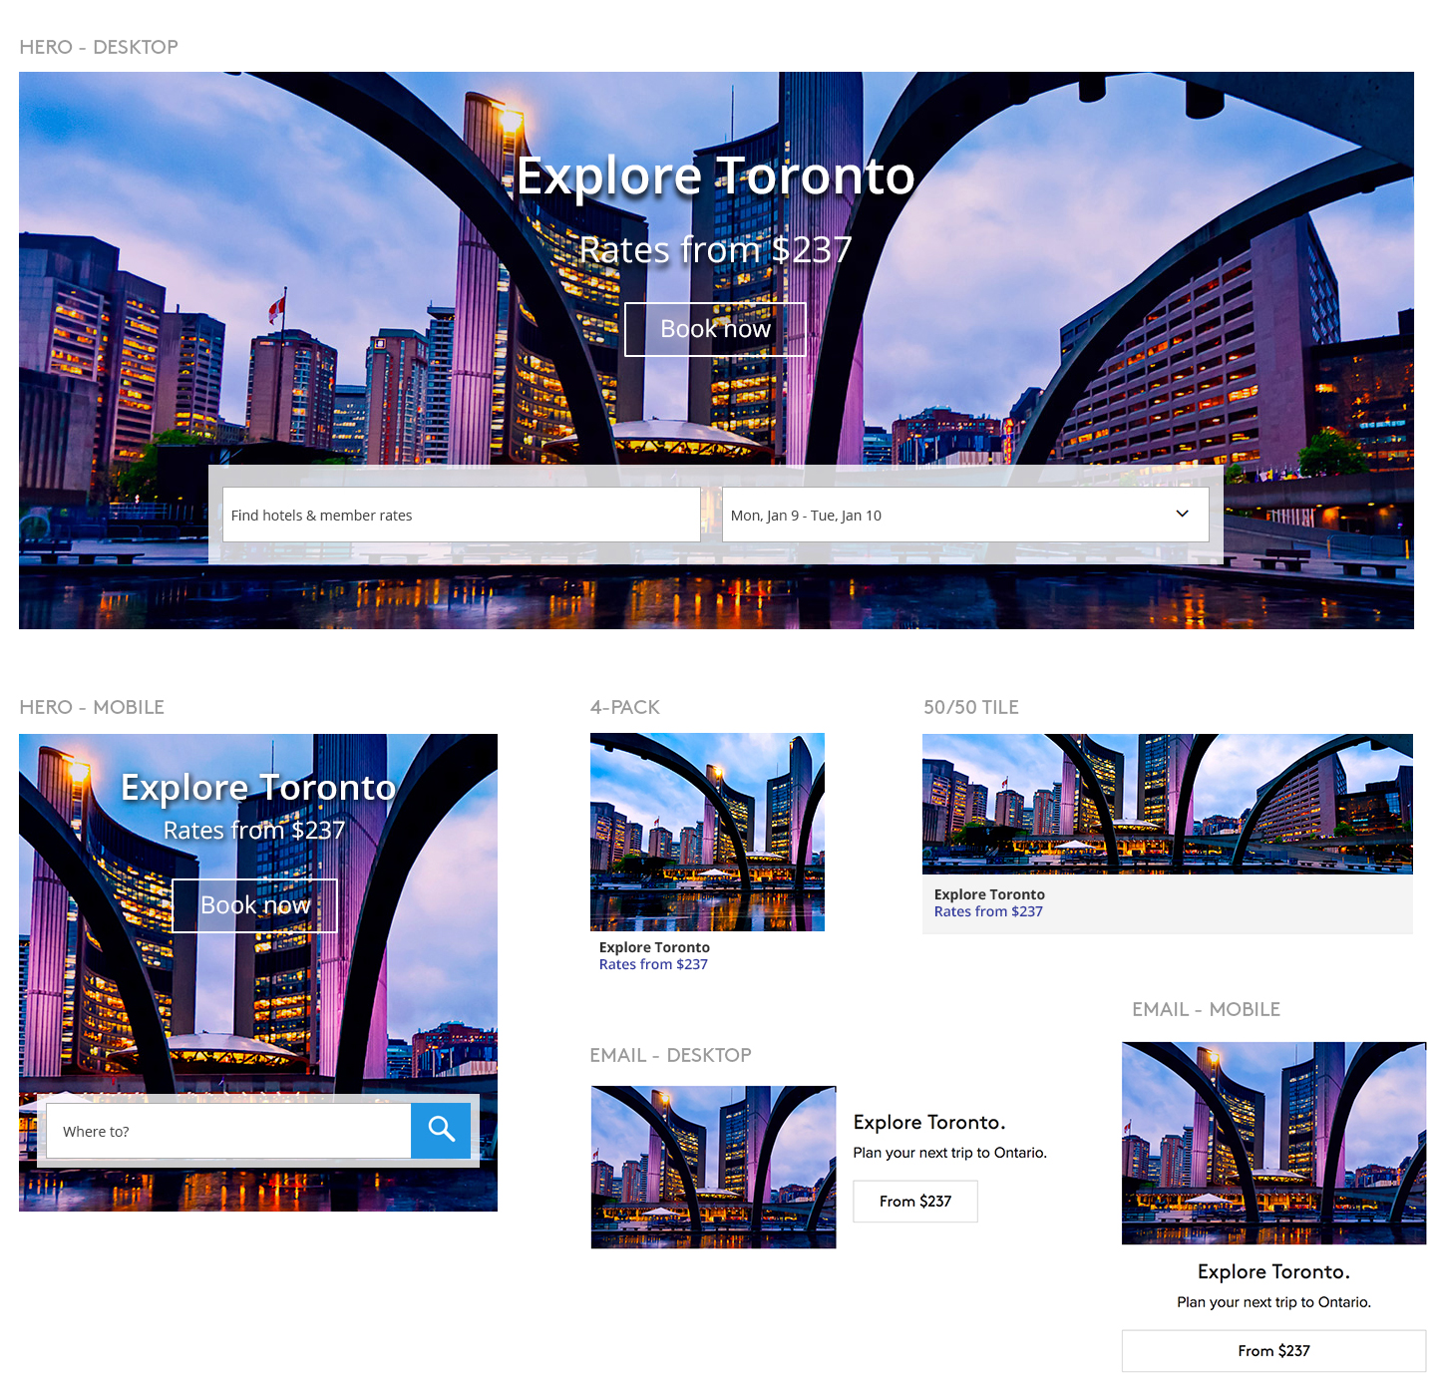
Task: Focus the Find hotels & member rates field
Action: pos(461,515)
